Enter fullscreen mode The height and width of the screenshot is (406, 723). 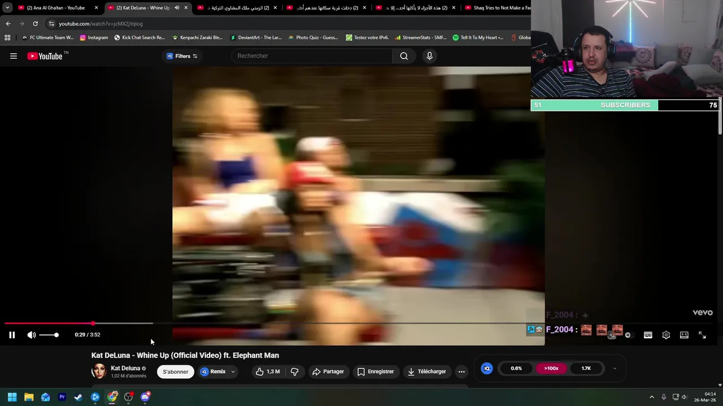point(702,335)
